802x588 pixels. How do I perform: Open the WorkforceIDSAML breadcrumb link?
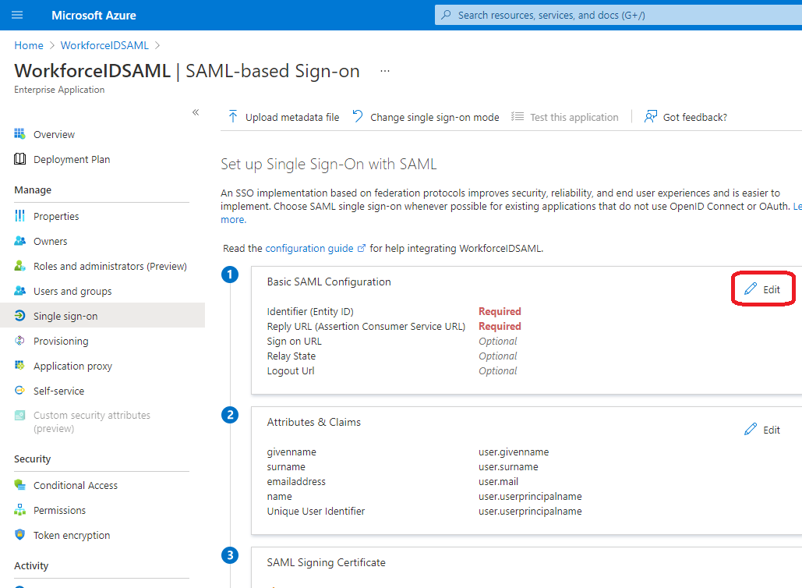pyautogui.click(x=104, y=45)
